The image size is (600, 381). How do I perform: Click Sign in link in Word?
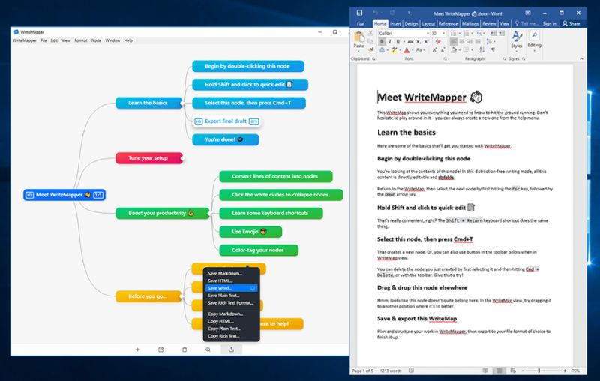(549, 24)
